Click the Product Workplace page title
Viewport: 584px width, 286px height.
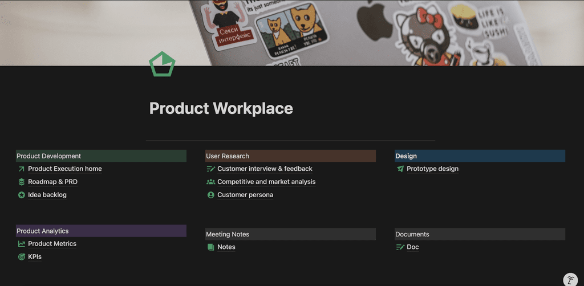point(221,108)
